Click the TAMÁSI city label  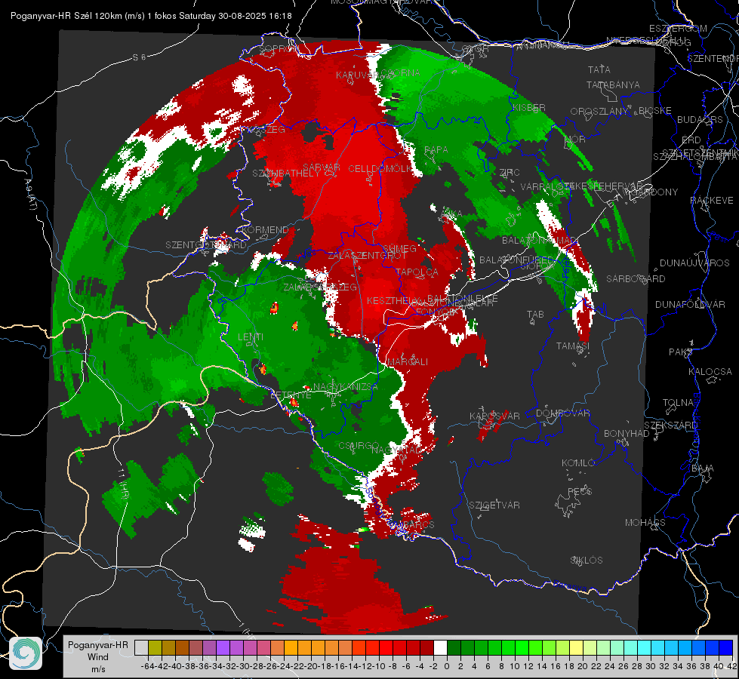click(573, 346)
